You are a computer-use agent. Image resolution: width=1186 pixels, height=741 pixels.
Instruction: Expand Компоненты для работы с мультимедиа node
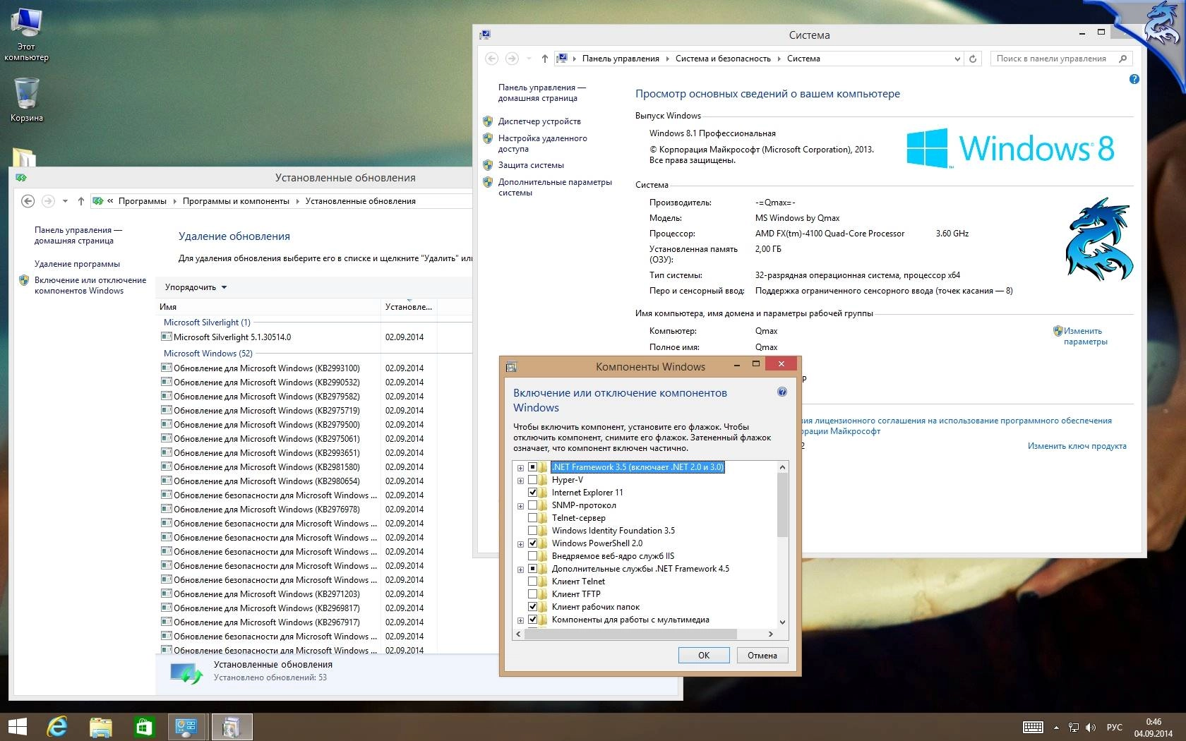click(520, 620)
